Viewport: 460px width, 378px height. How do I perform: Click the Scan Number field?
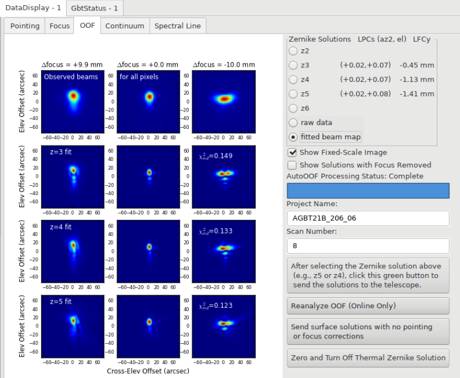[x=368, y=246]
